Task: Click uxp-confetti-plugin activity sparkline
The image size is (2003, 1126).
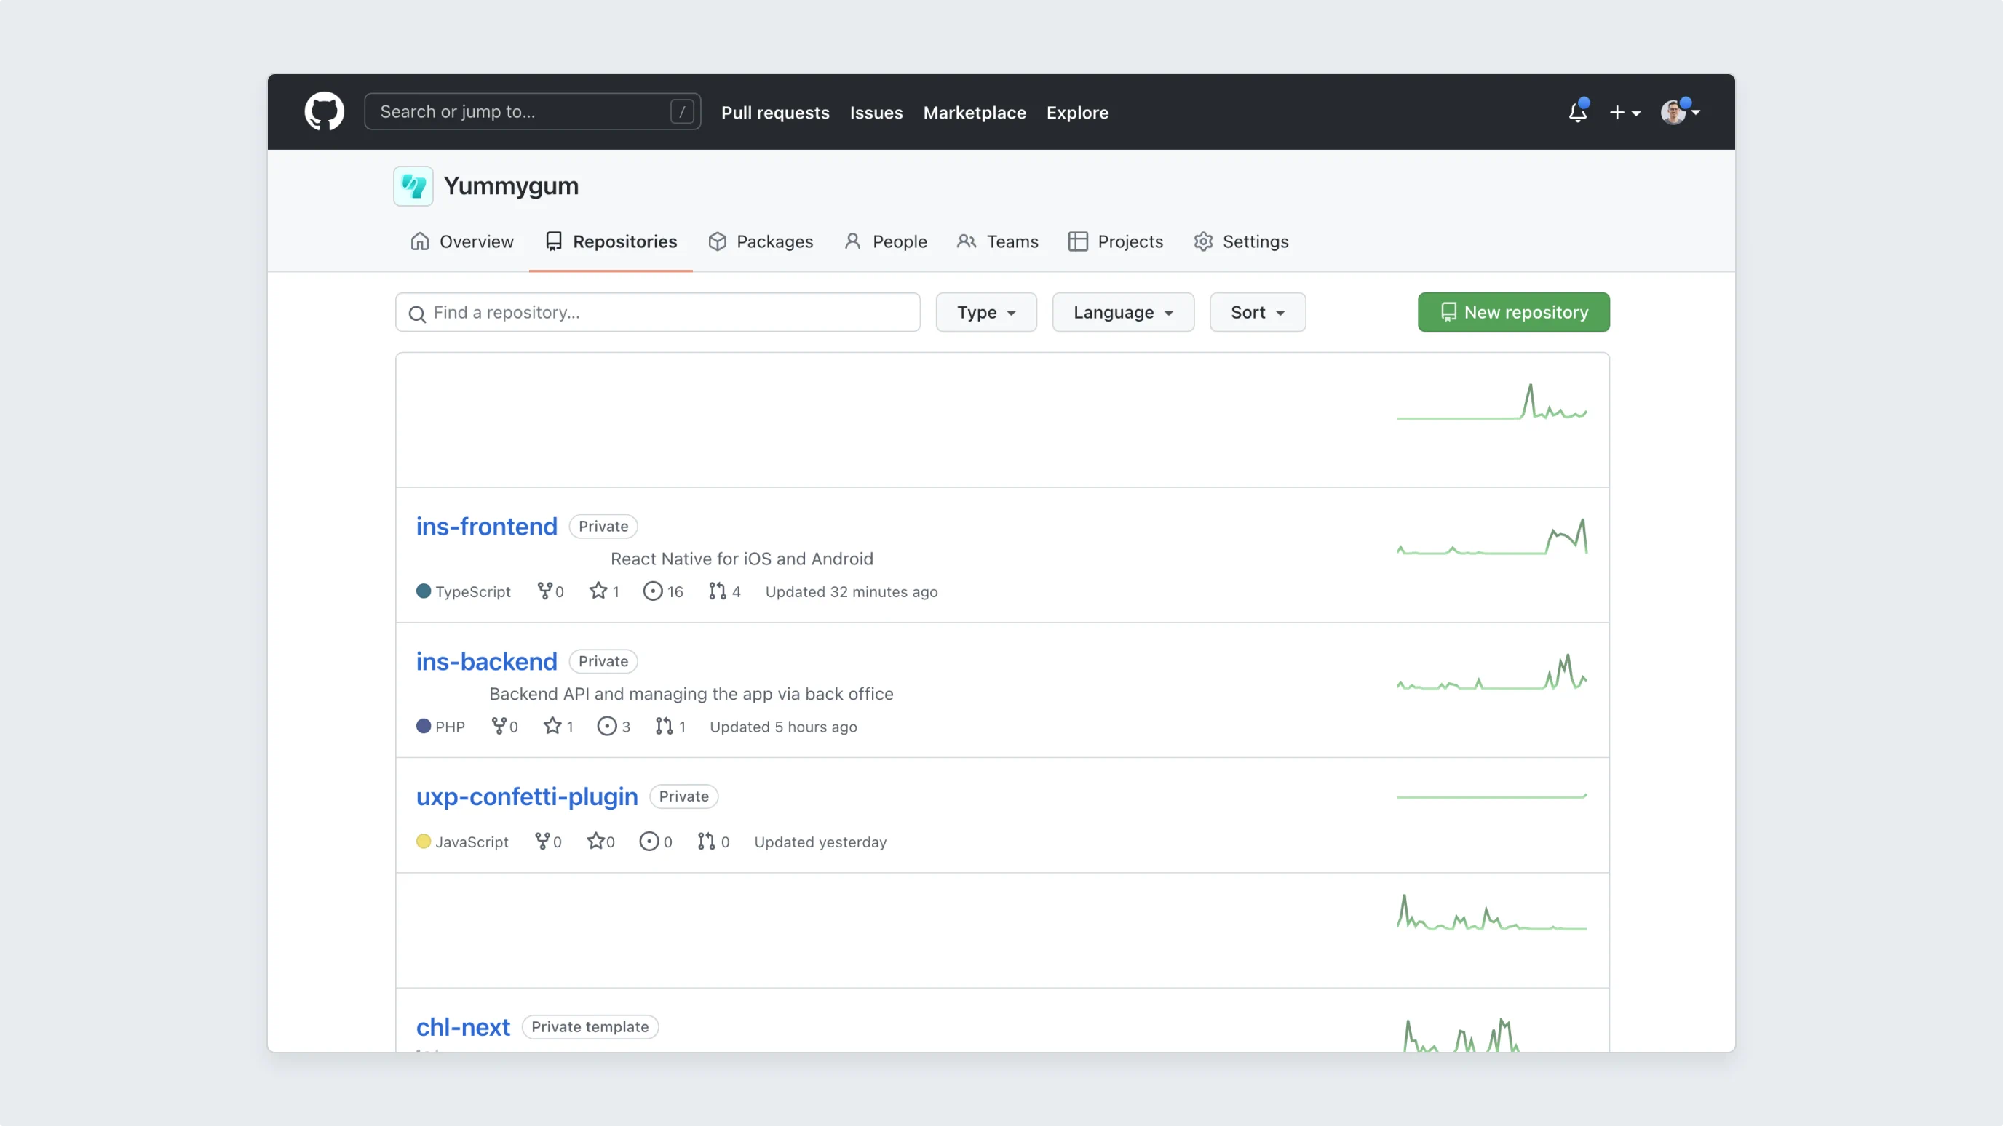Action: tap(1492, 796)
